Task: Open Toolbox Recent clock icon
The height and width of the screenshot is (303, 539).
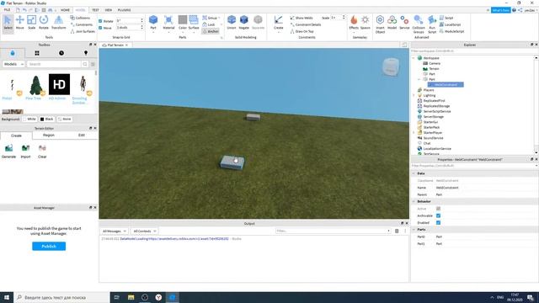Action: coord(61,53)
